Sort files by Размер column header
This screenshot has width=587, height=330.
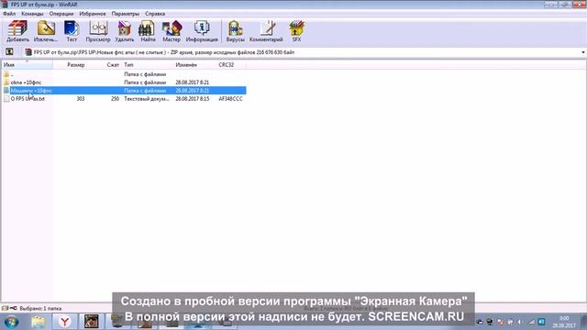(x=75, y=65)
